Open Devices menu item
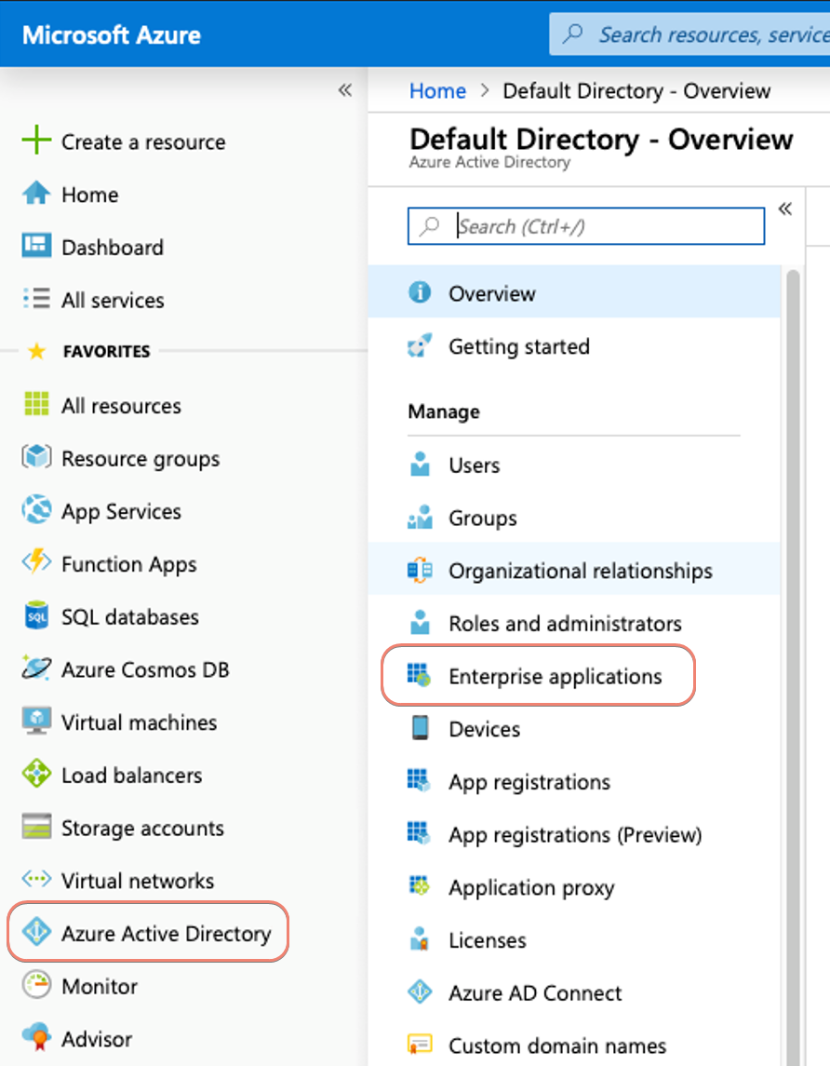The width and height of the screenshot is (830, 1066). coord(574,728)
